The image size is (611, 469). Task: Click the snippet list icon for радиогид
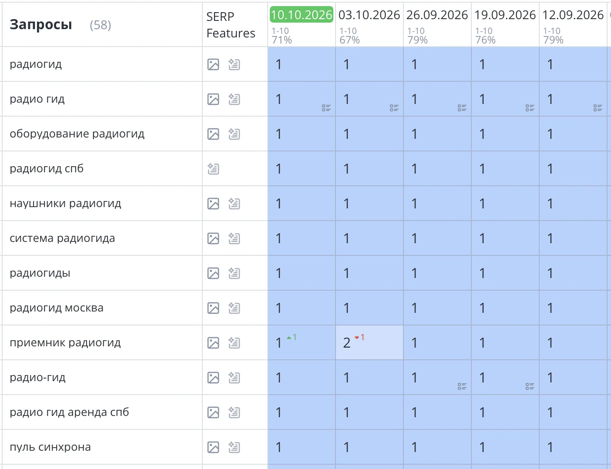pyautogui.click(x=234, y=64)
